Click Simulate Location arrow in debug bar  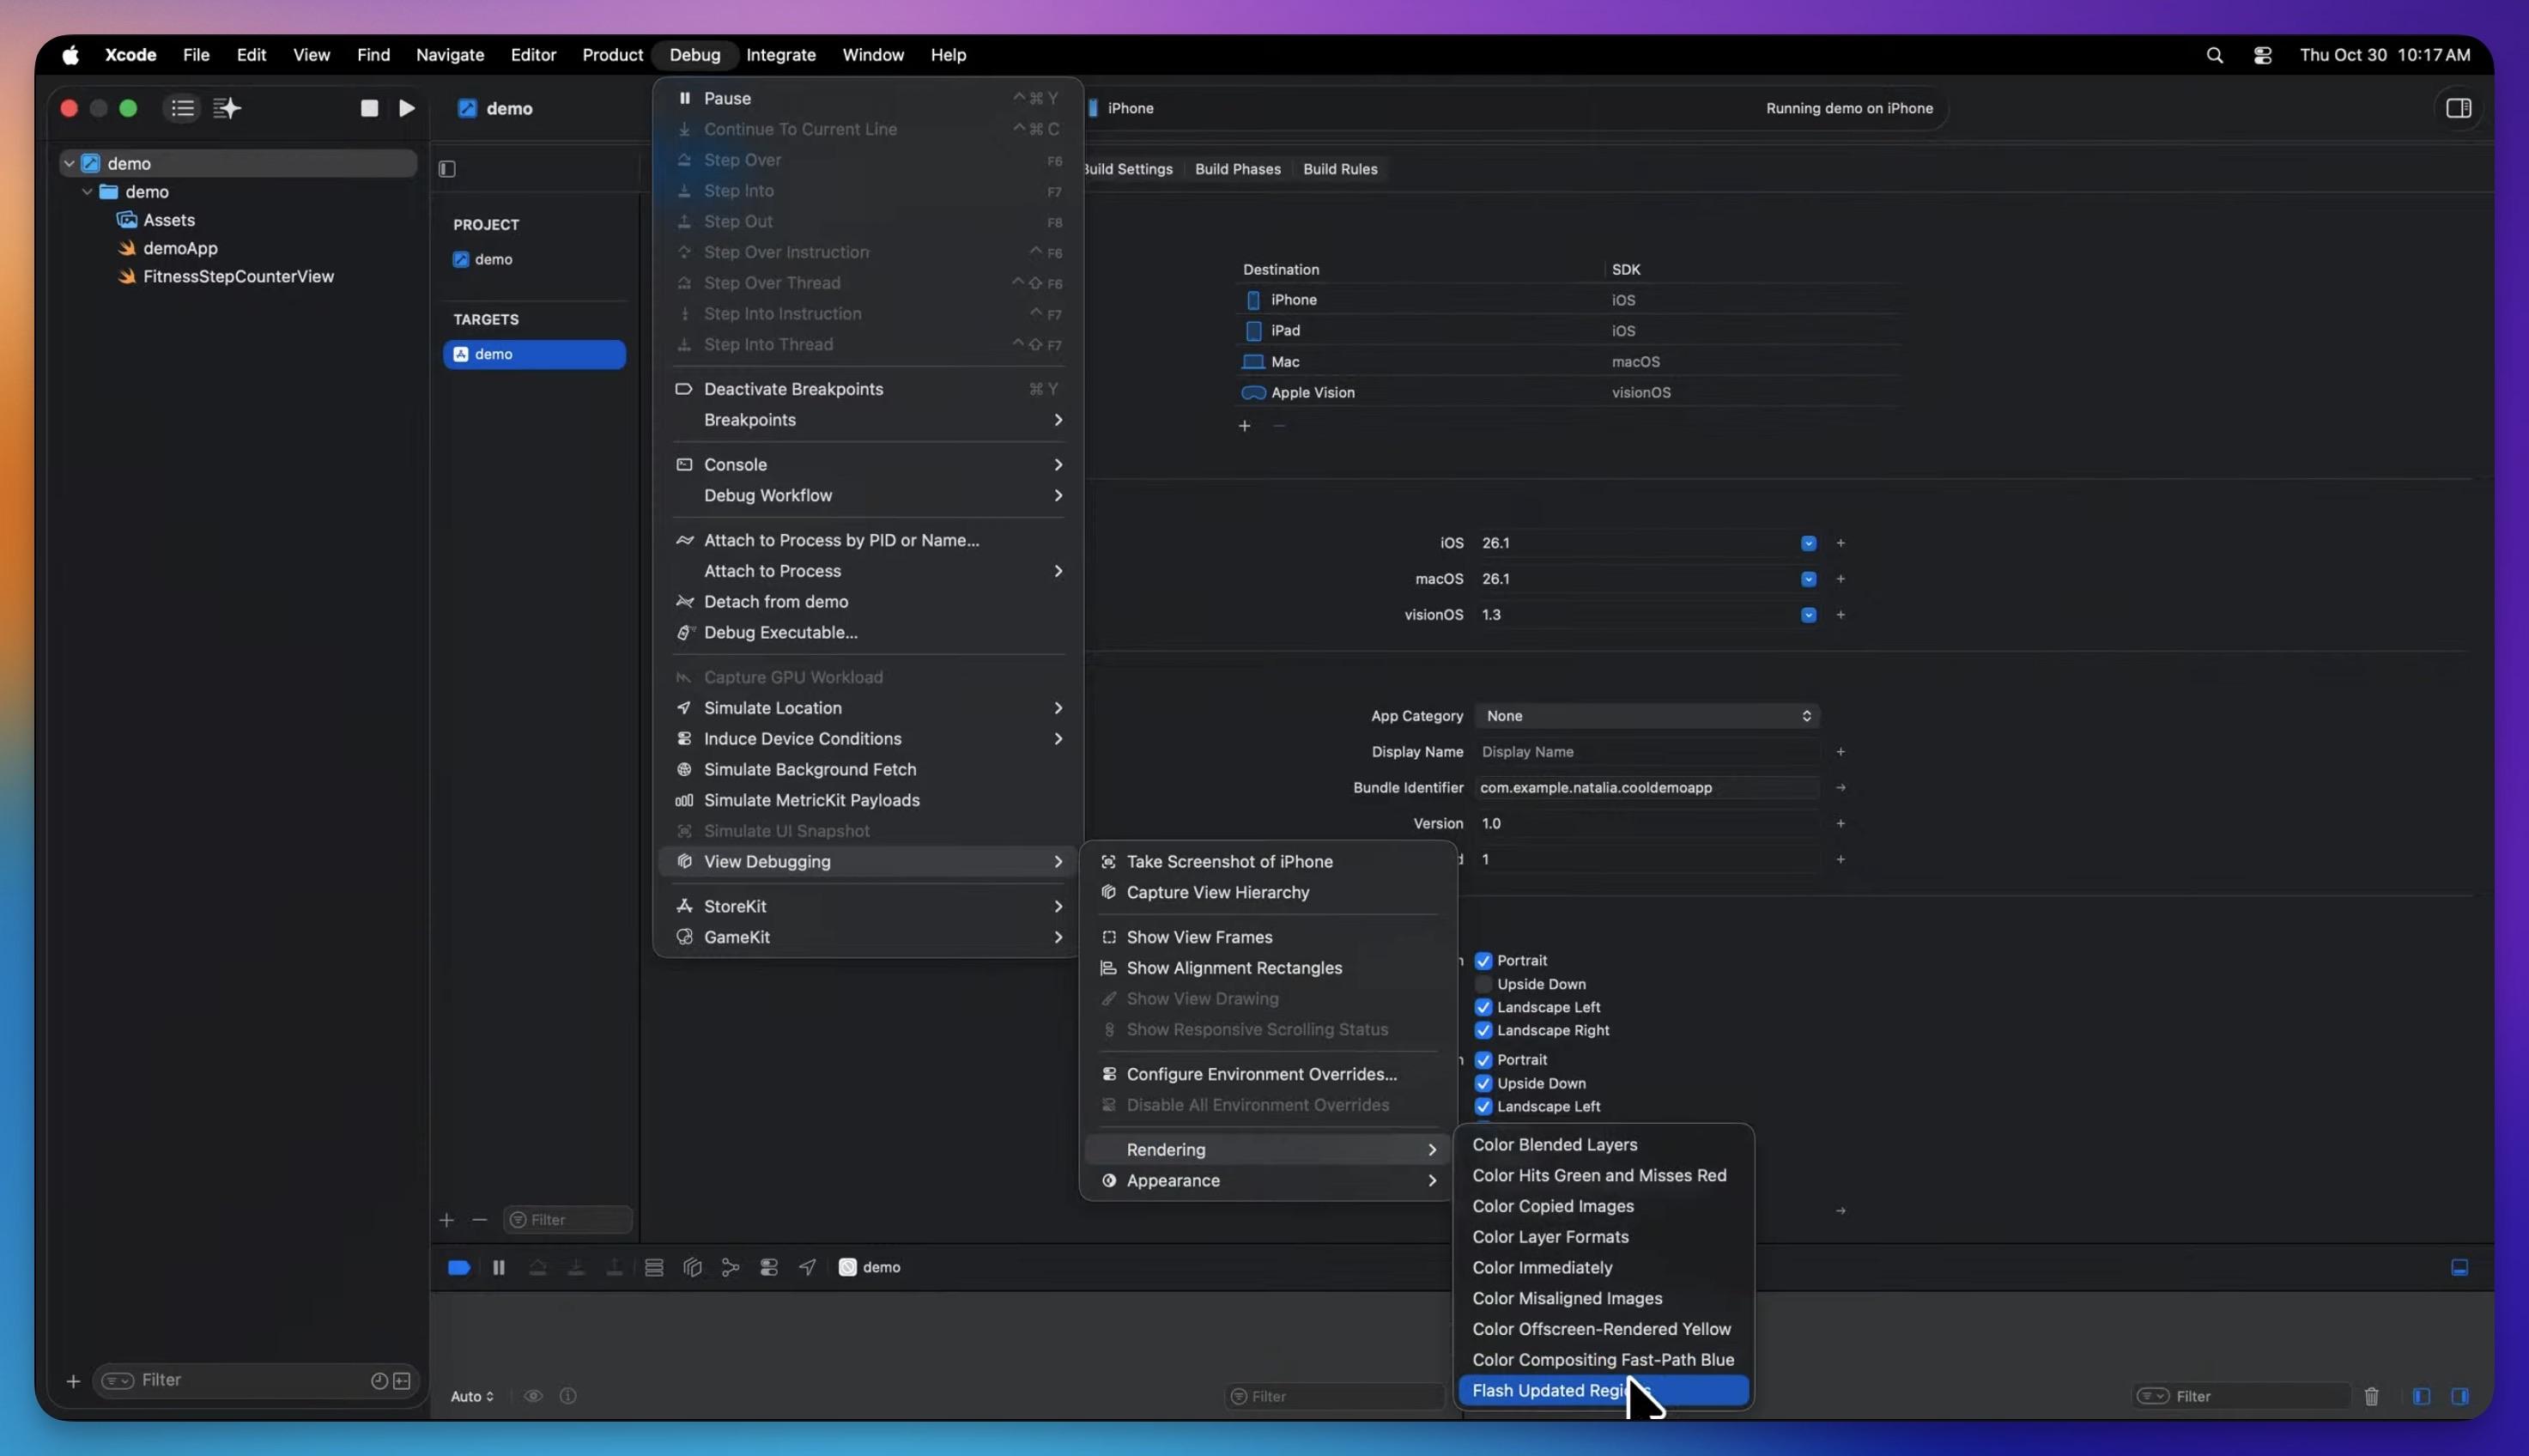pos(807,1267)
